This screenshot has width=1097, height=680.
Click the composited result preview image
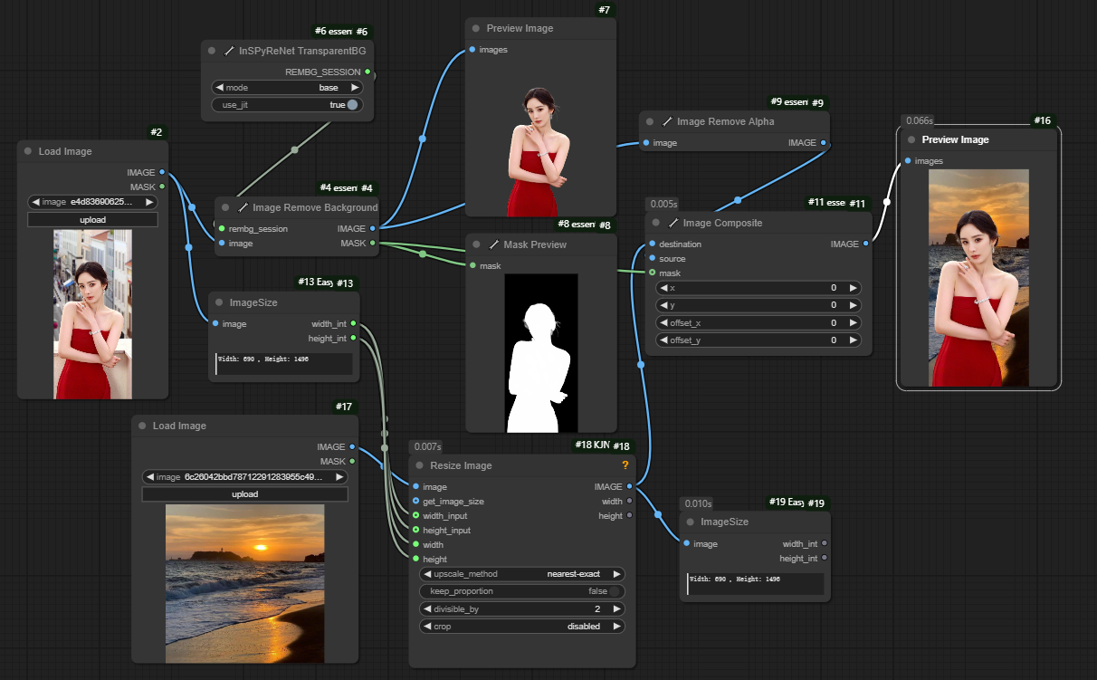pyautogui.click(x=978, y=278)
